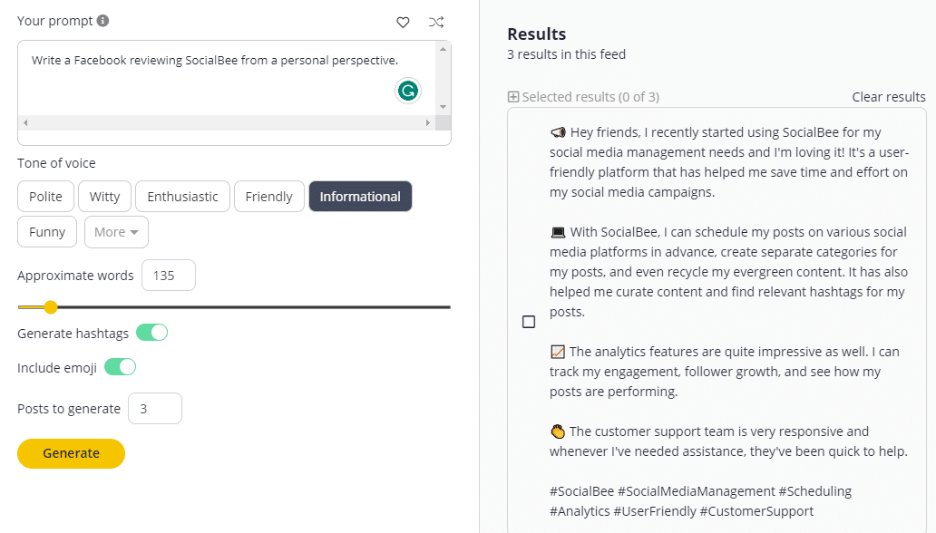Select the Informational tone
Viewport: 936px width, 533px height.
[360, 196]
